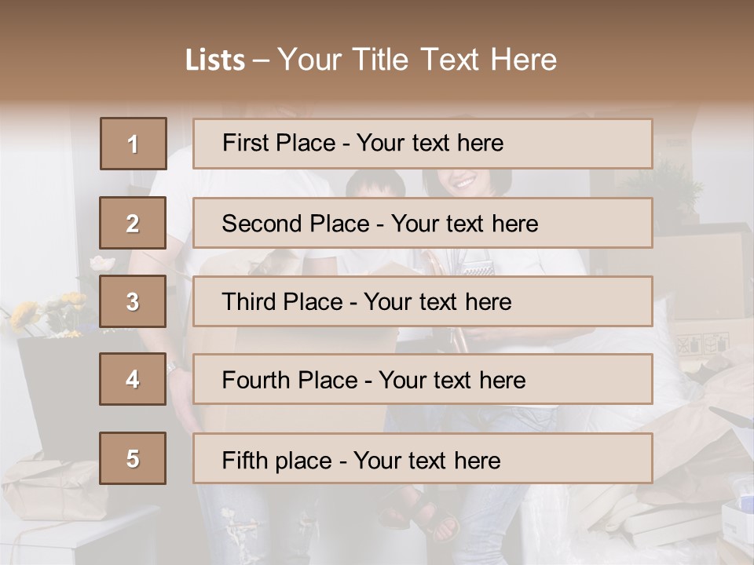Click 'Your Title Text Here' in header

coord(417,60)
